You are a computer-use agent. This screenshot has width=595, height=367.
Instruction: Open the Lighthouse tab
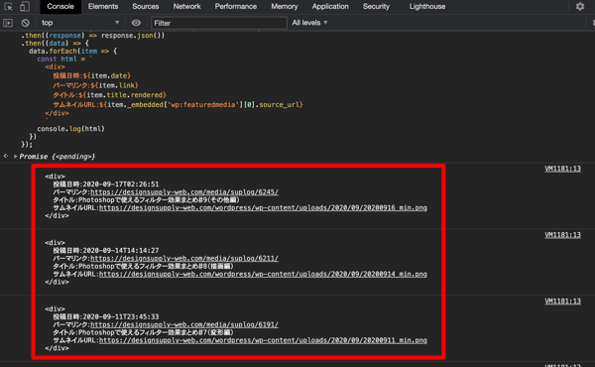click(x=427, y=7)
